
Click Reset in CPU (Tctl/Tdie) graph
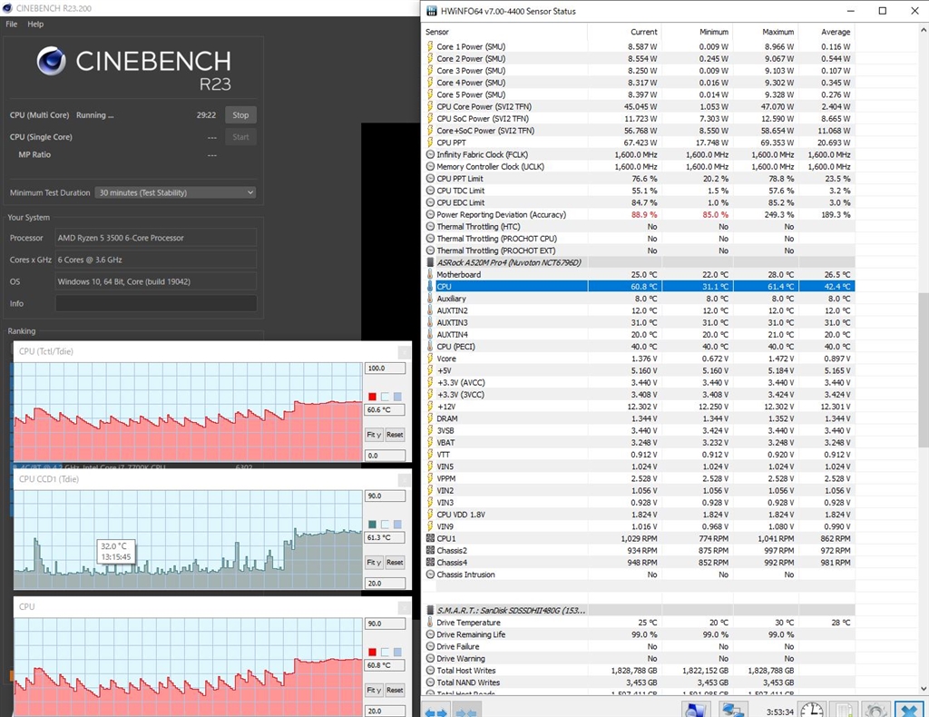click(395, 435)
